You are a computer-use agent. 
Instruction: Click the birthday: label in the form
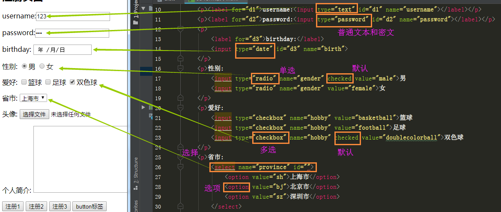pyautogui.click(x=17, y=50)
